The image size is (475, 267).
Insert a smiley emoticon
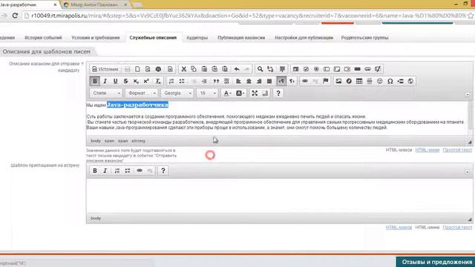click(x=380, y=81)
